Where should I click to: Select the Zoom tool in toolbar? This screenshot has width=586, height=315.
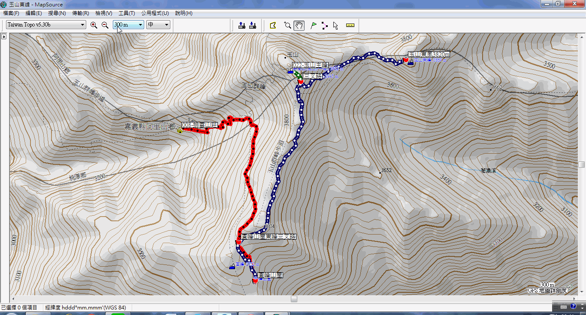287,25
